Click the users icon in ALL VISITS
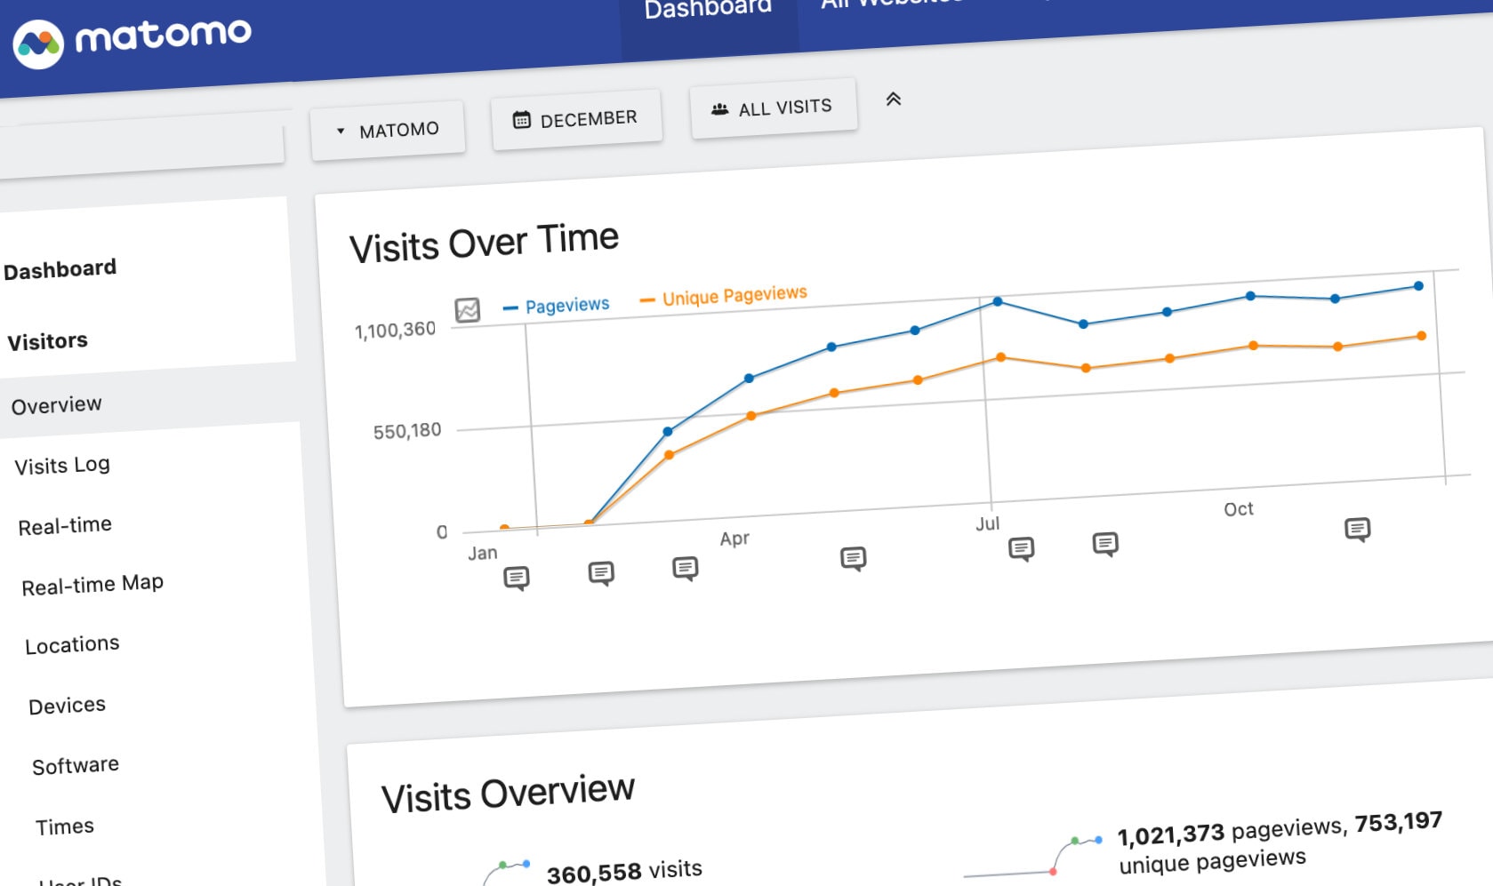The width and height of the screenshot is (1493, 886). [x=720, y=109]
